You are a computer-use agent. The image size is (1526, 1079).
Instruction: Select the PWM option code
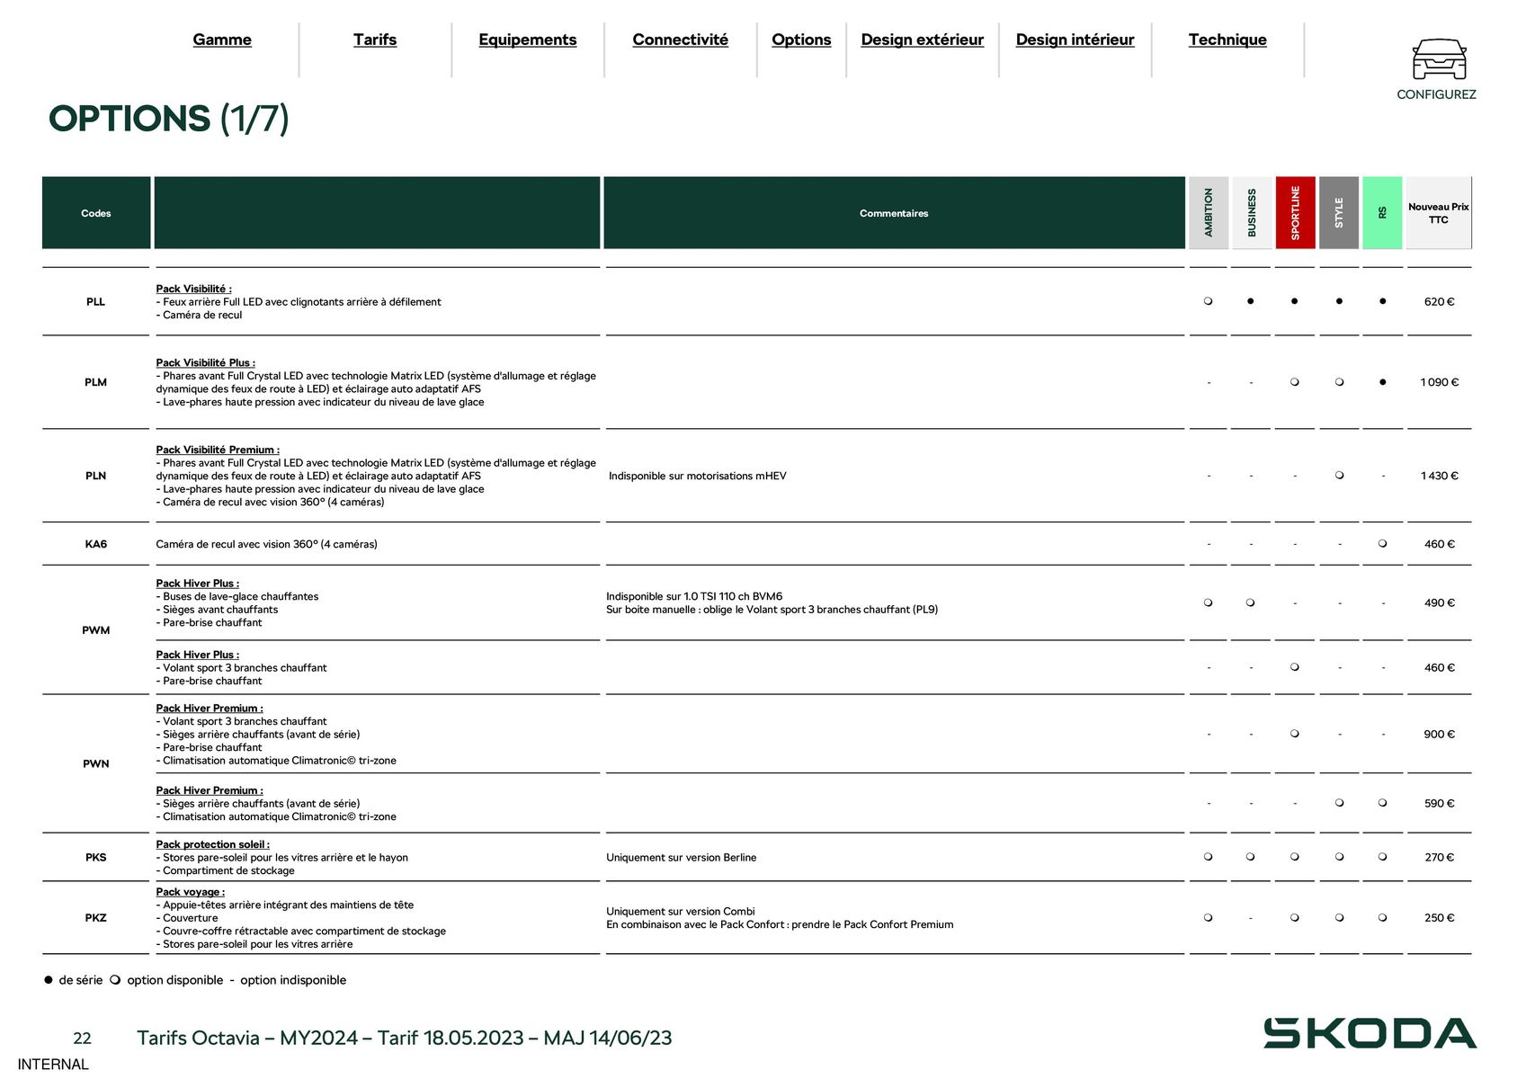(x=96, y=630)
